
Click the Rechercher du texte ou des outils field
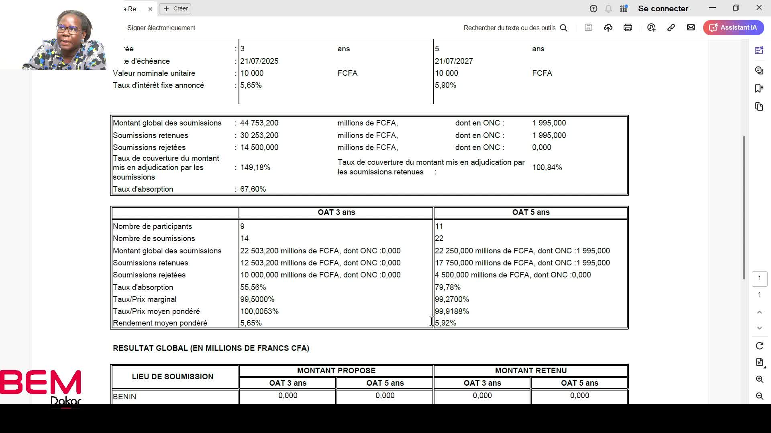point(510,28)
